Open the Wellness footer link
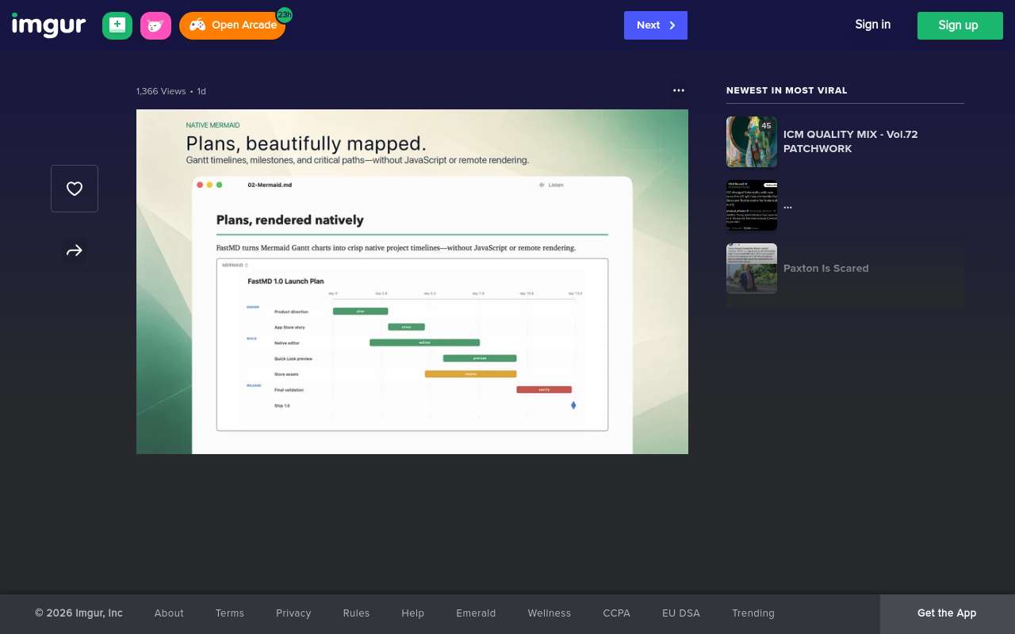This screenshot has height=634, width=1015. pyautogui.click(x=550, y=613)
